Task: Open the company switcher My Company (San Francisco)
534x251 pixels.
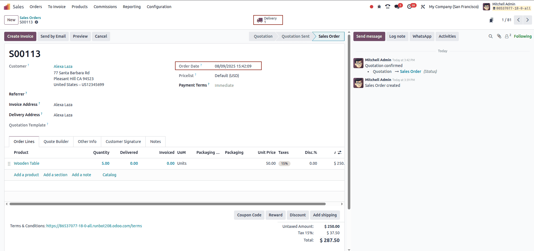Action: click(454, 7)
